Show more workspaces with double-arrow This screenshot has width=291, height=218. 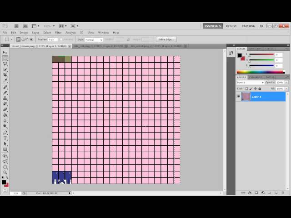coord(261,26)
